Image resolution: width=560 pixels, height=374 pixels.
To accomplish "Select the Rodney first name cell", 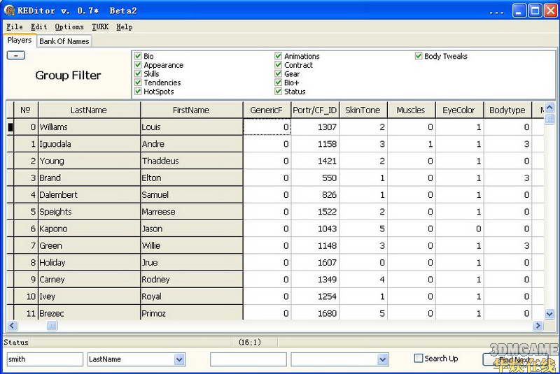I will 192,280.
